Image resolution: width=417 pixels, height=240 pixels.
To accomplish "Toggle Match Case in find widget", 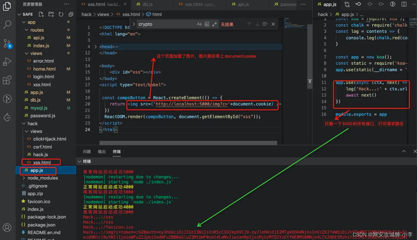I will [x=199, y=24].
